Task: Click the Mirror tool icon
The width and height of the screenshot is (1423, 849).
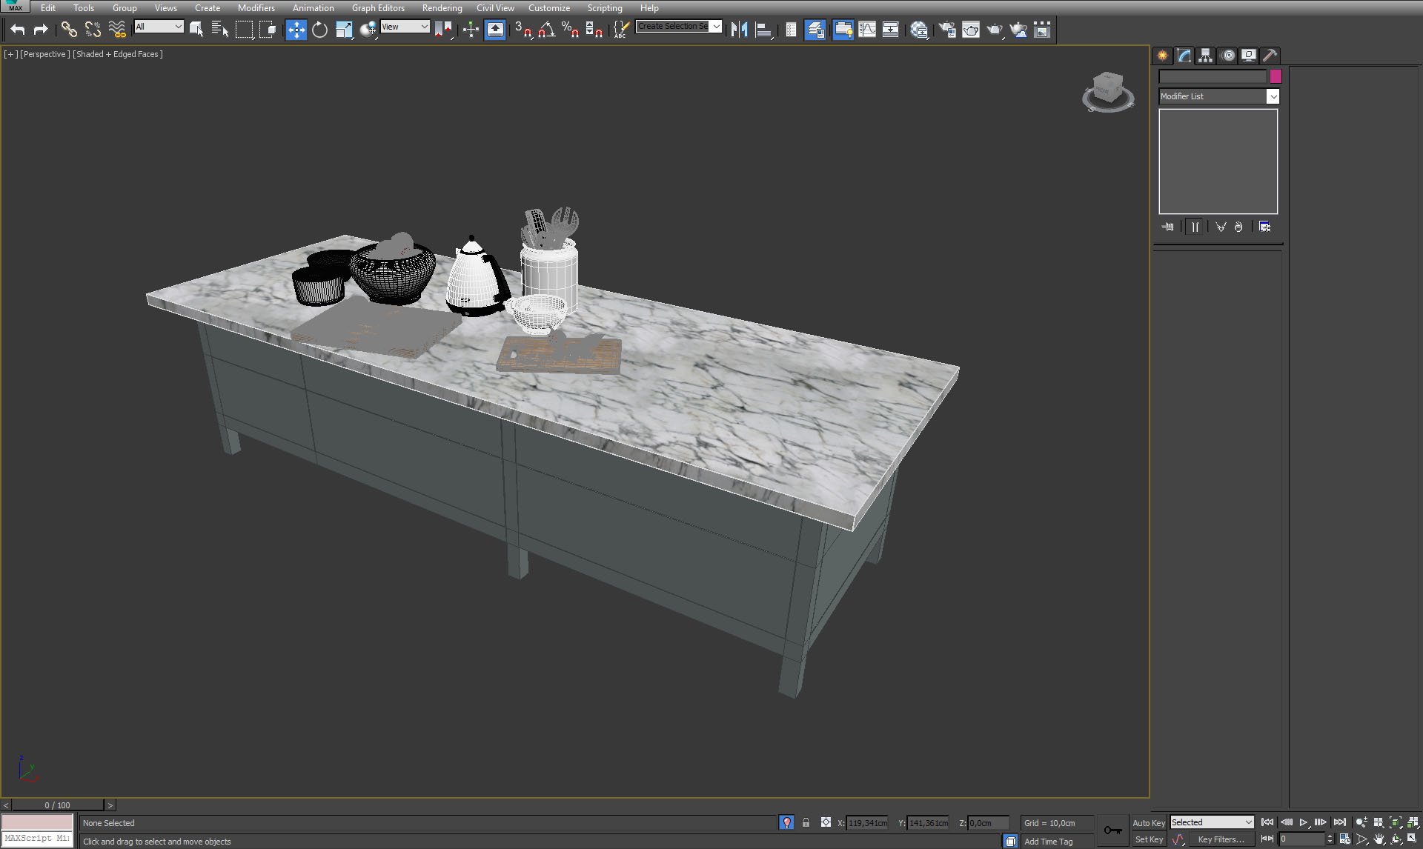Action: 739,30
